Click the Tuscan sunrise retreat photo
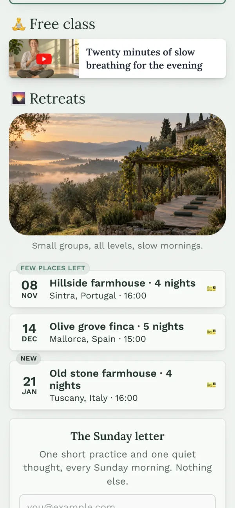This screenshot has width=235, height=508. [117, 174]
